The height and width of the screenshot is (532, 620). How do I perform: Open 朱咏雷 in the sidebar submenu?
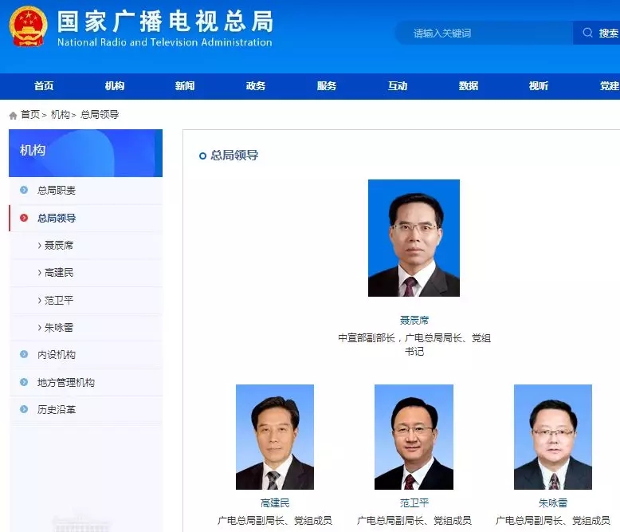[59, 328]
